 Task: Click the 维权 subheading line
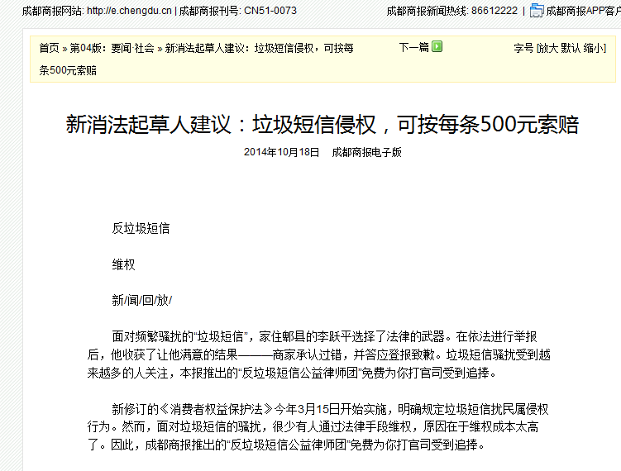coord(123,264)
